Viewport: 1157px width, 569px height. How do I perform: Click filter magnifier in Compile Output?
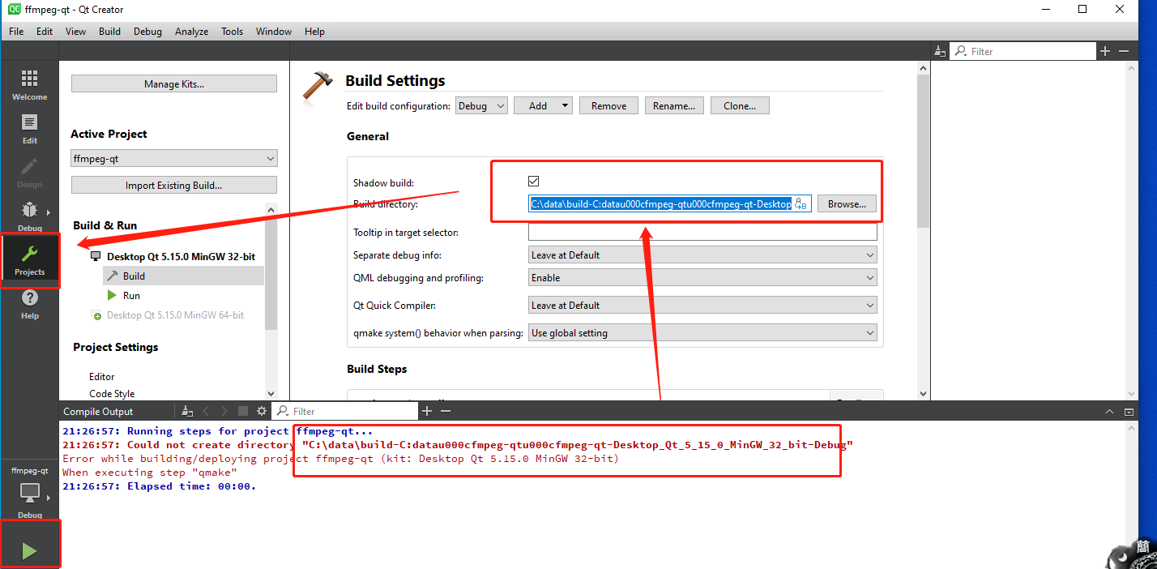tap(282, 412)
